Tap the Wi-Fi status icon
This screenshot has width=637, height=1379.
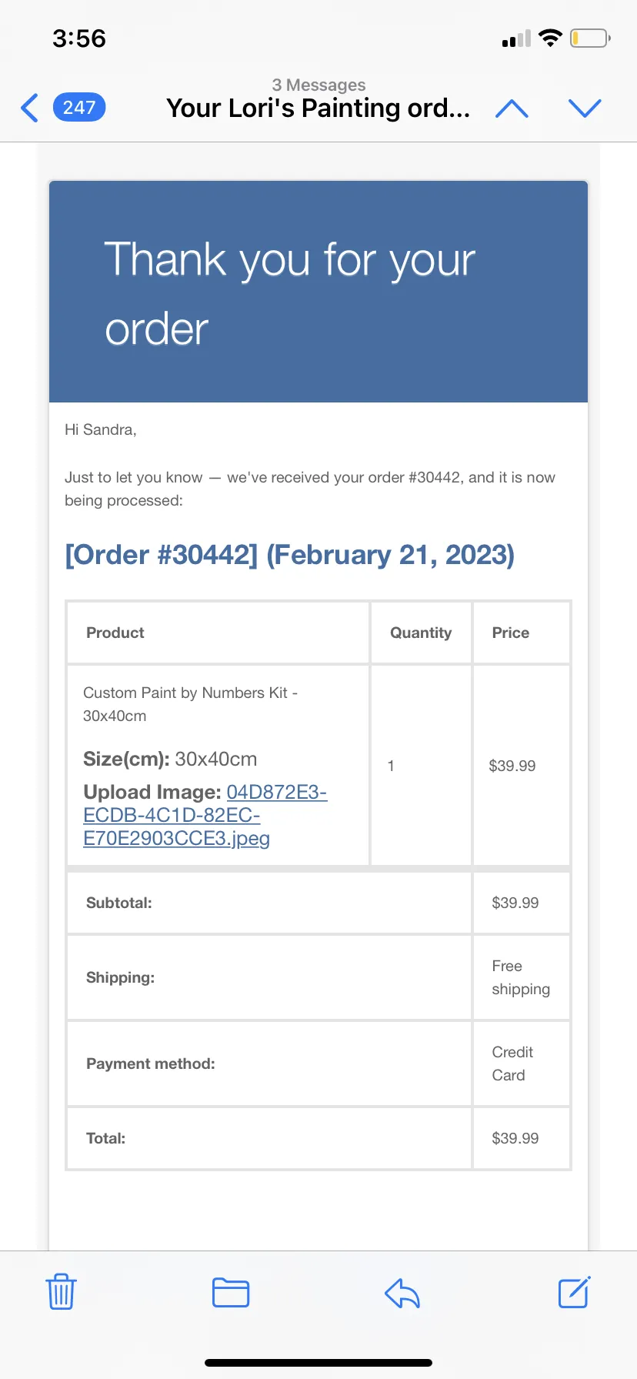[x=550, y=38]
